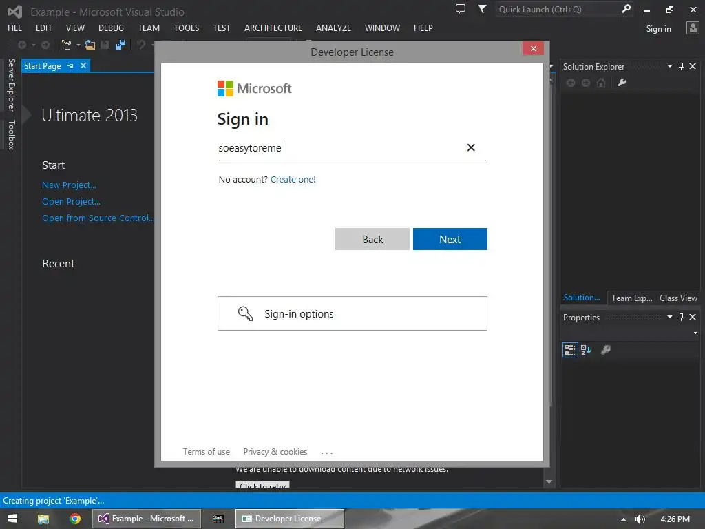Open Chrome from the taskbar
Image resolution: width=705 pixels, height=529 pixels.
[75, 519]
